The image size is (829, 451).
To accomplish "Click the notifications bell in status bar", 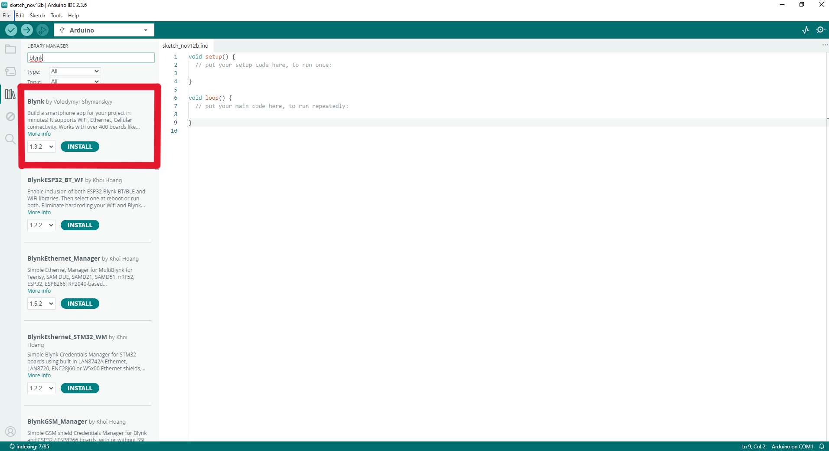I will 822,446.
